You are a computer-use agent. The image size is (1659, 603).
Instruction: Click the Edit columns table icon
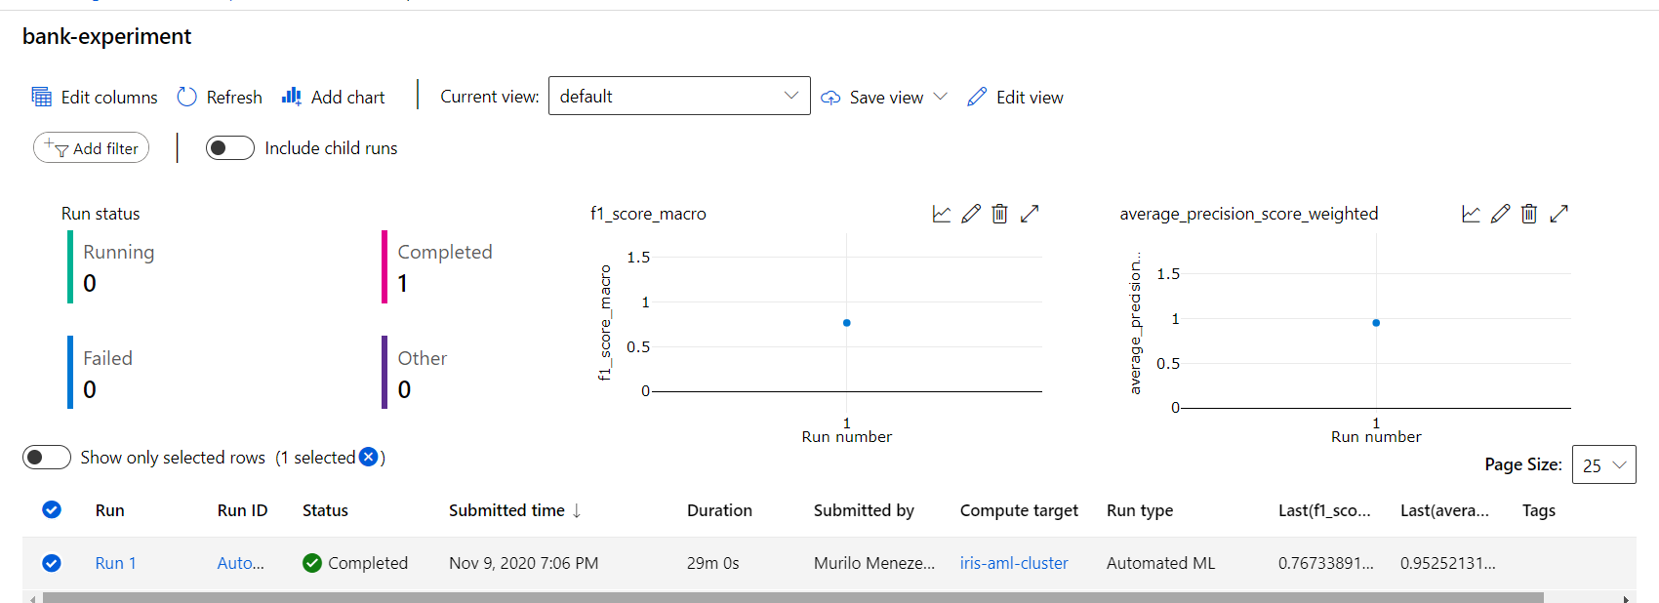(42, 97)
